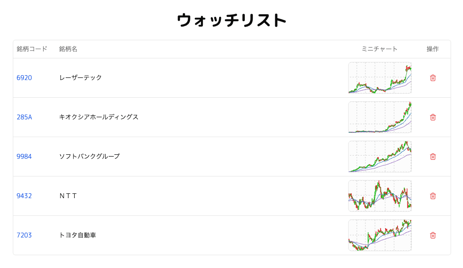Click トヨタ自動車 mini chart

(x=380, y=235)
